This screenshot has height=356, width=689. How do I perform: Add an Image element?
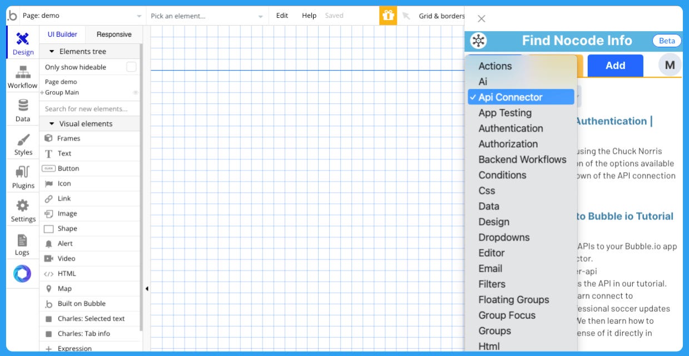coord(90,213)
